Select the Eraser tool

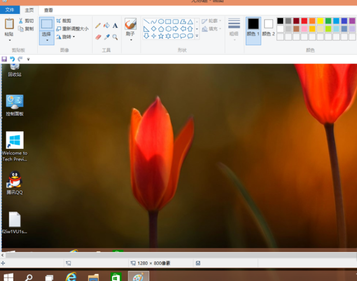coord(98,37)
